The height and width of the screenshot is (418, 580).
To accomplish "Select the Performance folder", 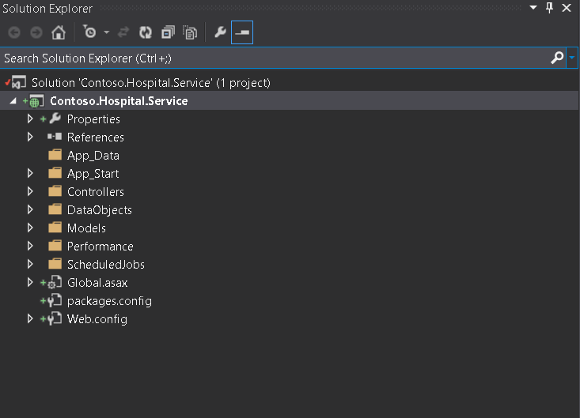I will coord(100,247).
